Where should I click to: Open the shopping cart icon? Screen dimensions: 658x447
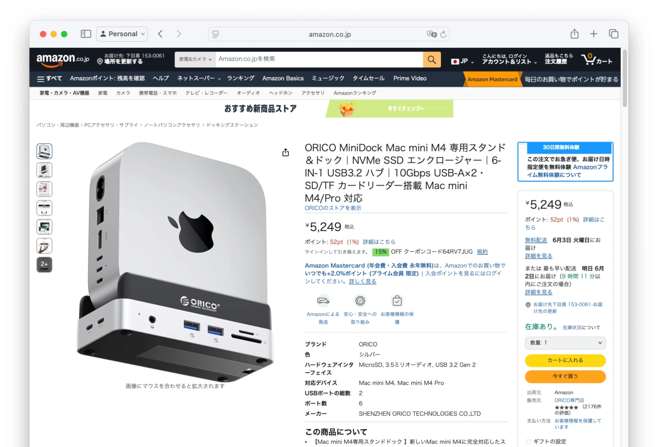click(597, 60)
